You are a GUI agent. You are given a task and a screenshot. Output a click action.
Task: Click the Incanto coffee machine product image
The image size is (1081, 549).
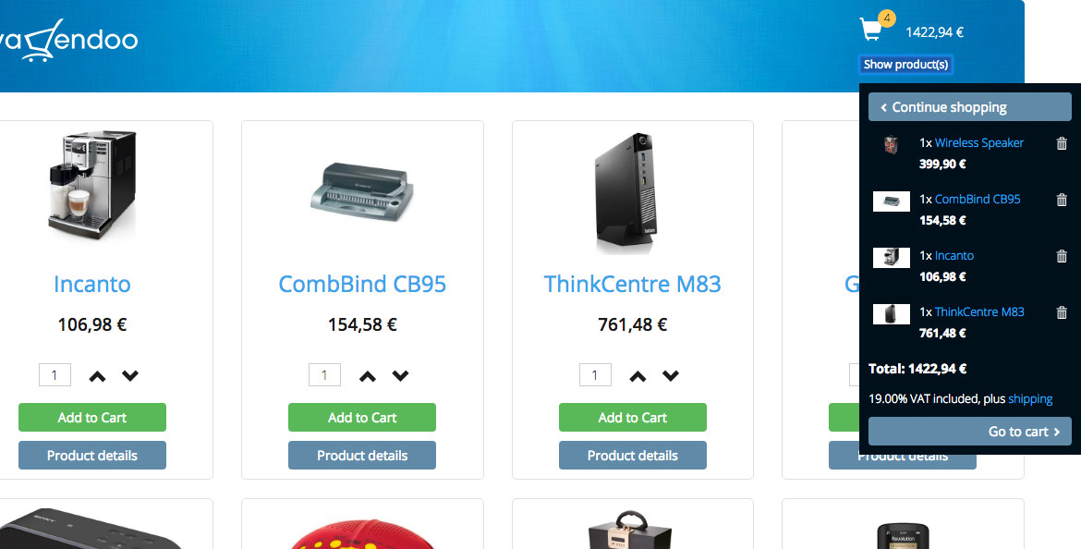tap(92, 185)
